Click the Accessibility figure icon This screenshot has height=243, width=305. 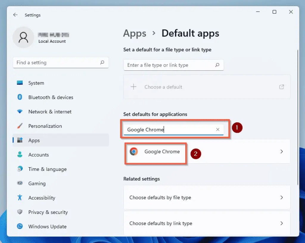tap(20, 198)
